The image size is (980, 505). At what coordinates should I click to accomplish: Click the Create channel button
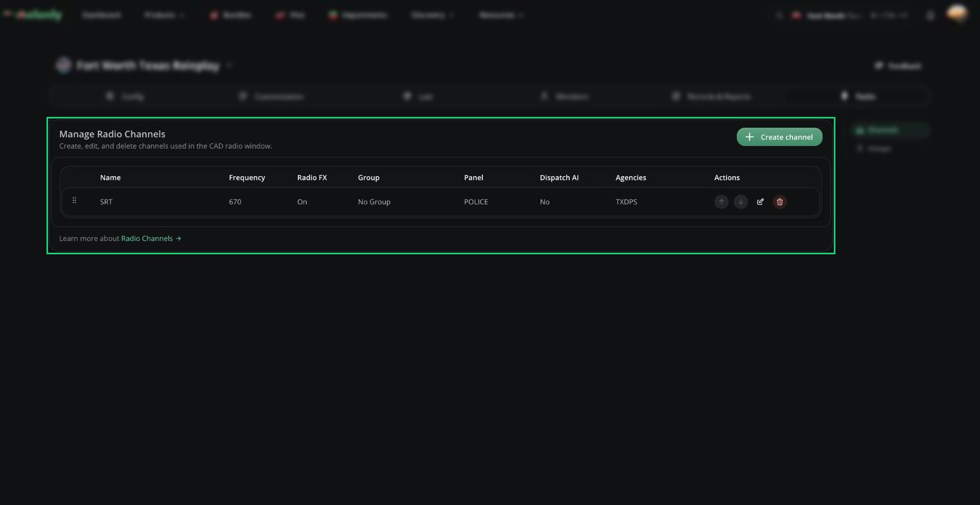(779, 137)
